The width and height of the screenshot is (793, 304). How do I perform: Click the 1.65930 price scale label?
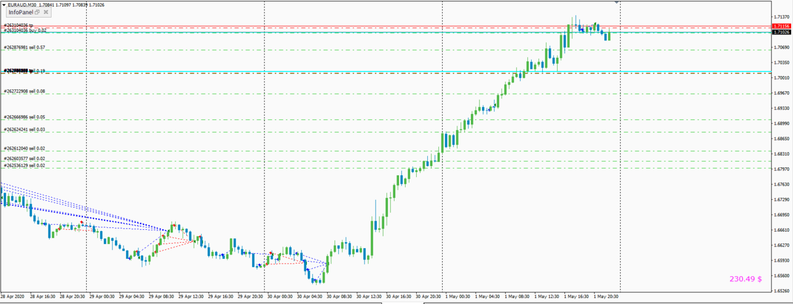(782, 260)
